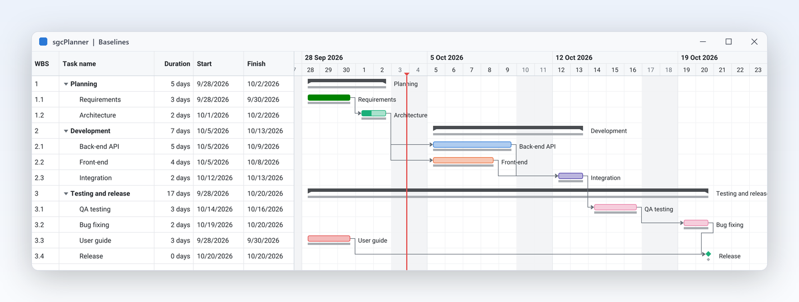The image size is (799, 302).
Task: Select the User guide task name
Action: click(95, 240)
